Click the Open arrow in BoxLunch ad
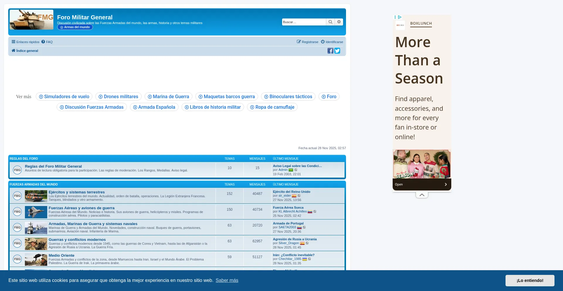Image resolution: width=563 pixels, height=291 pixels. tap(445, 184)
